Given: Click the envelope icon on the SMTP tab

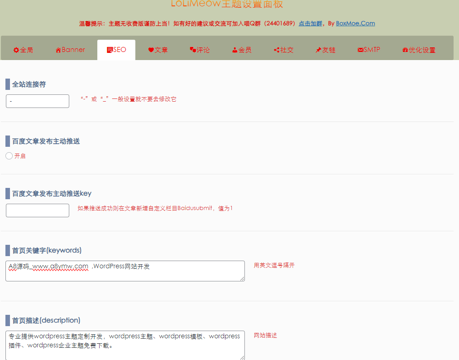Looking at the screenshot, I should [x=360, y=50].
